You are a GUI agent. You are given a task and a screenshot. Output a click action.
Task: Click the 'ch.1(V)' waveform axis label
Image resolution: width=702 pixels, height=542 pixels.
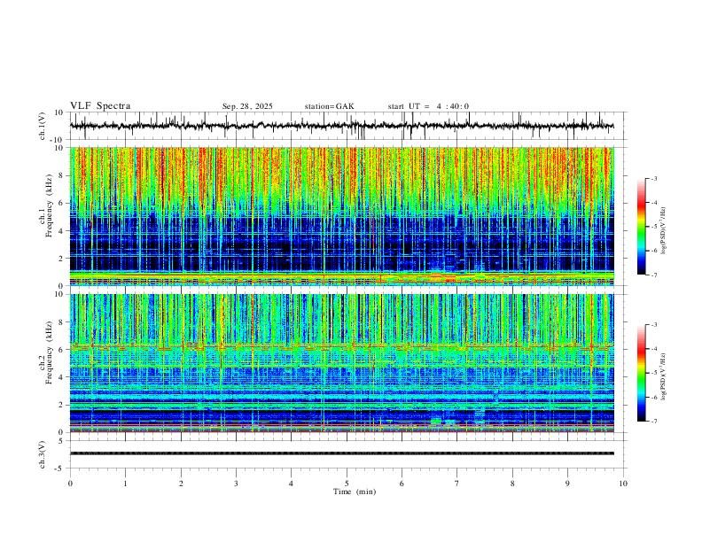tap(43, 126)
